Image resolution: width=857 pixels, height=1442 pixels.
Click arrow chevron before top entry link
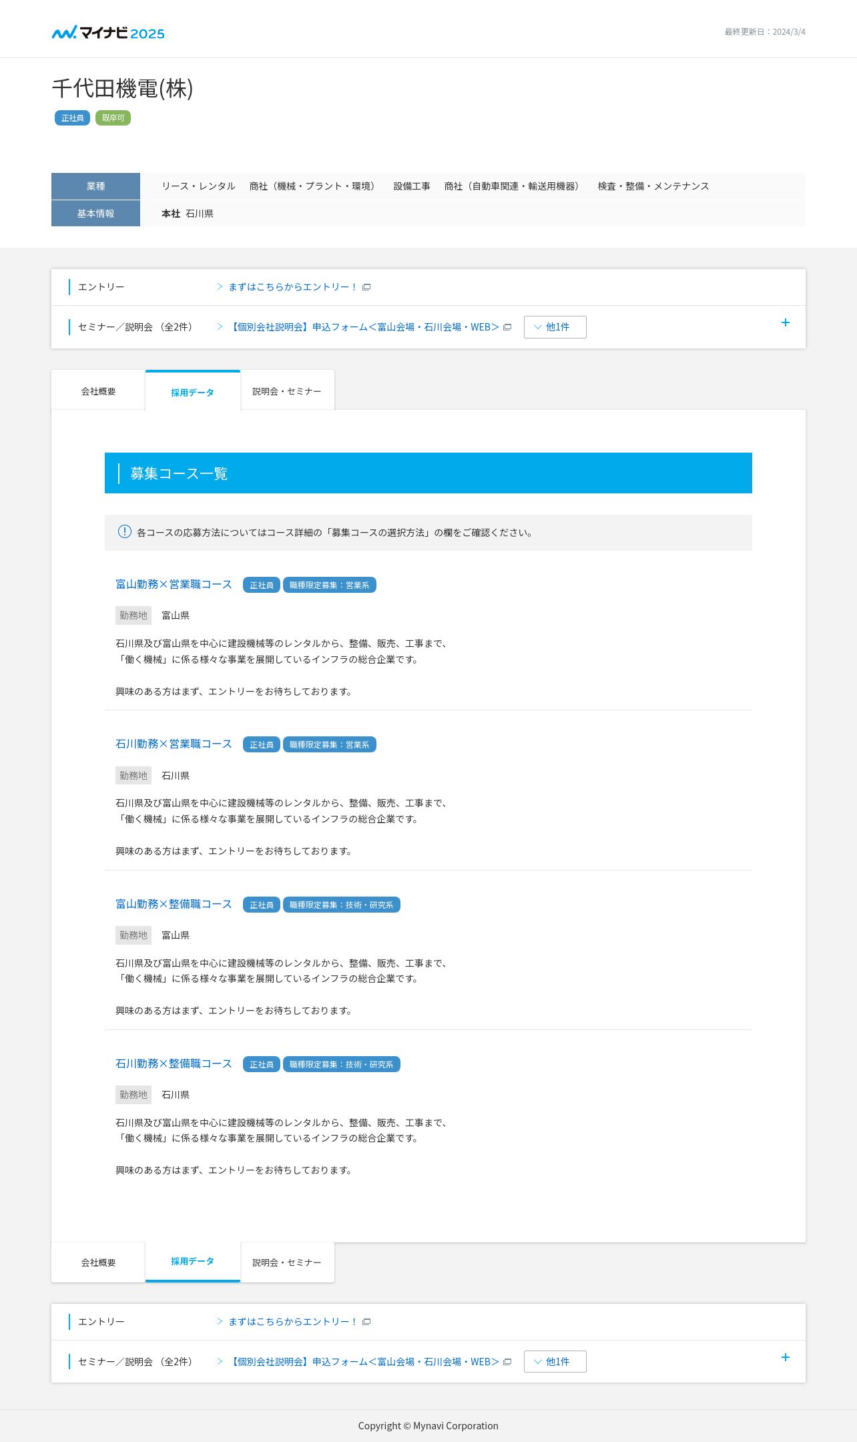point(220,287)
